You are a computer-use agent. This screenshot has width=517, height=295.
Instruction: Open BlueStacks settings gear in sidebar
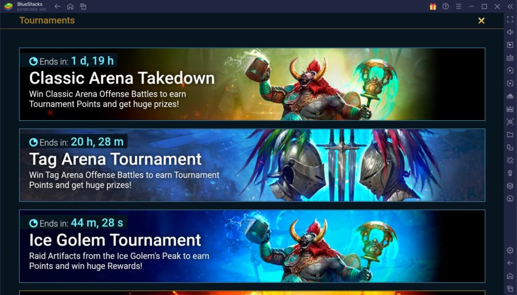[x=510, y=250]
